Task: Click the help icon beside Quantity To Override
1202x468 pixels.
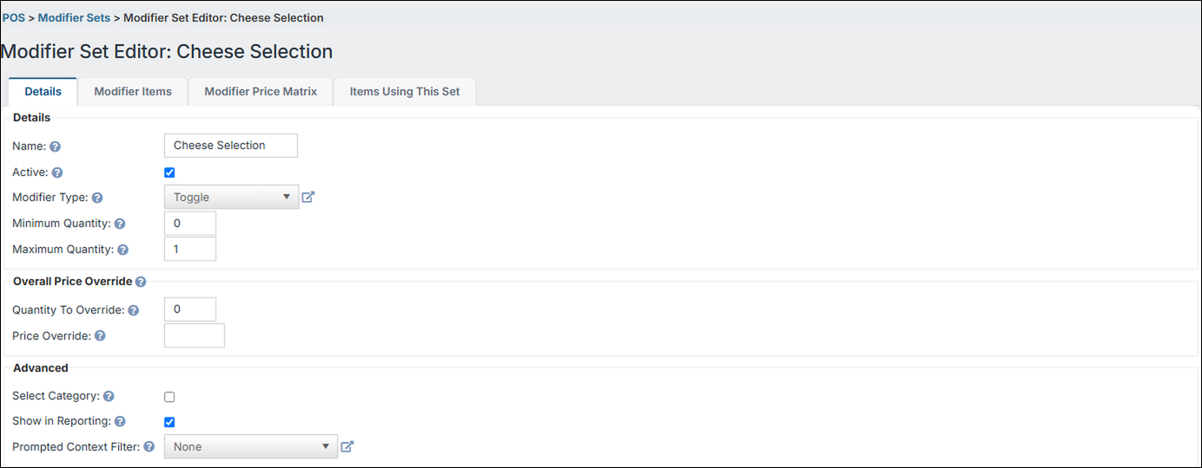Action: point(134,310)
